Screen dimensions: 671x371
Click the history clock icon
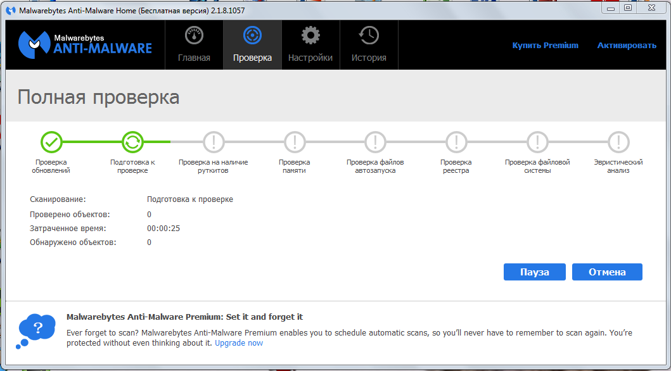369,35
